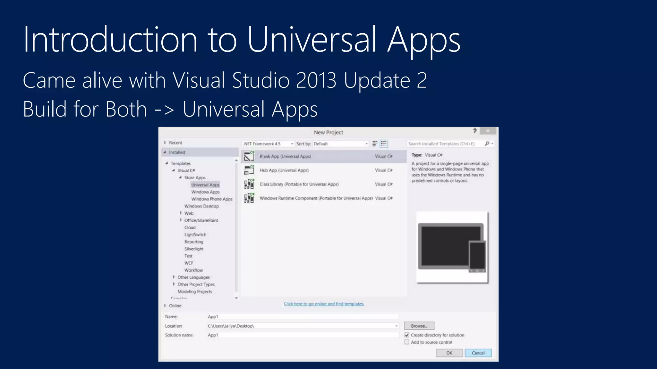Viewport: 657px width, 369px height.
Task: Open the Sort by Default dropdown
Action: (341, 144)
